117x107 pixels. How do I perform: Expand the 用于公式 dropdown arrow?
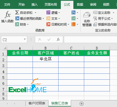click(x=112, y=18)
